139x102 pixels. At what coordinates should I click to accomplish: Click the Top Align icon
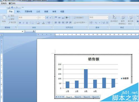click(x=56, y=17)
